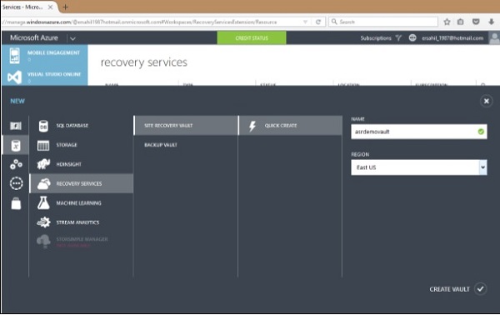Open the Subscriptions link
500x315 pixels.
pos(376,38)
